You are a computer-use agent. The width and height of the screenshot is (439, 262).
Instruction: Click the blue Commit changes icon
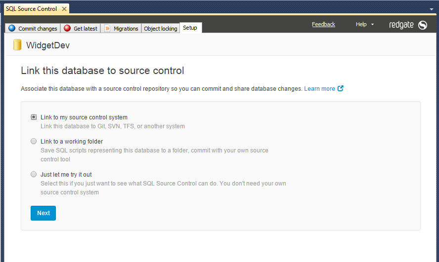(12, 28)
